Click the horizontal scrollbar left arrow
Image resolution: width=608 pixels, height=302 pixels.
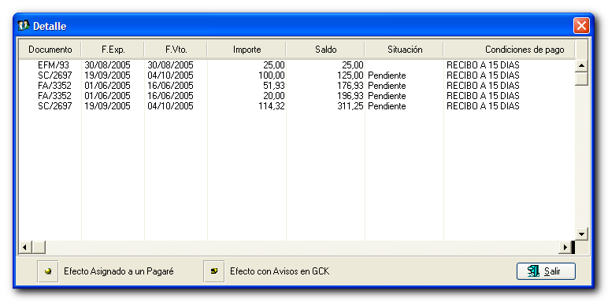(x=25, y=247)
